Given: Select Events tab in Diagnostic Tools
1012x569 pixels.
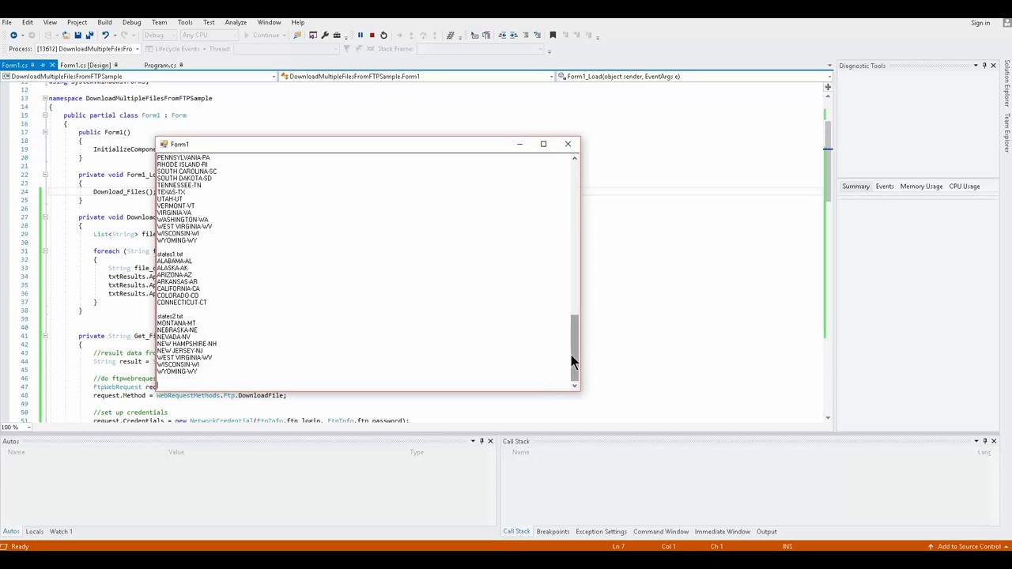Looking at the screenshot, I should (884, 186).
